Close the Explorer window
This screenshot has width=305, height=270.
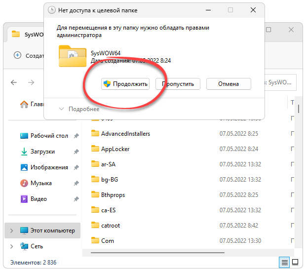(291, 30)
